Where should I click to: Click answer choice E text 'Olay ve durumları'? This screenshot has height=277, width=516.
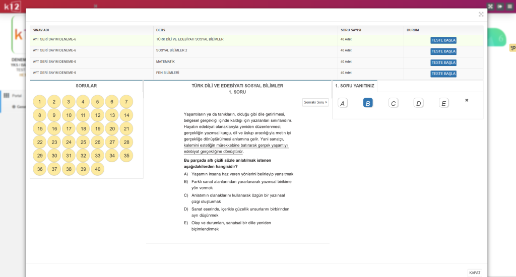click(x=231, y=226)
